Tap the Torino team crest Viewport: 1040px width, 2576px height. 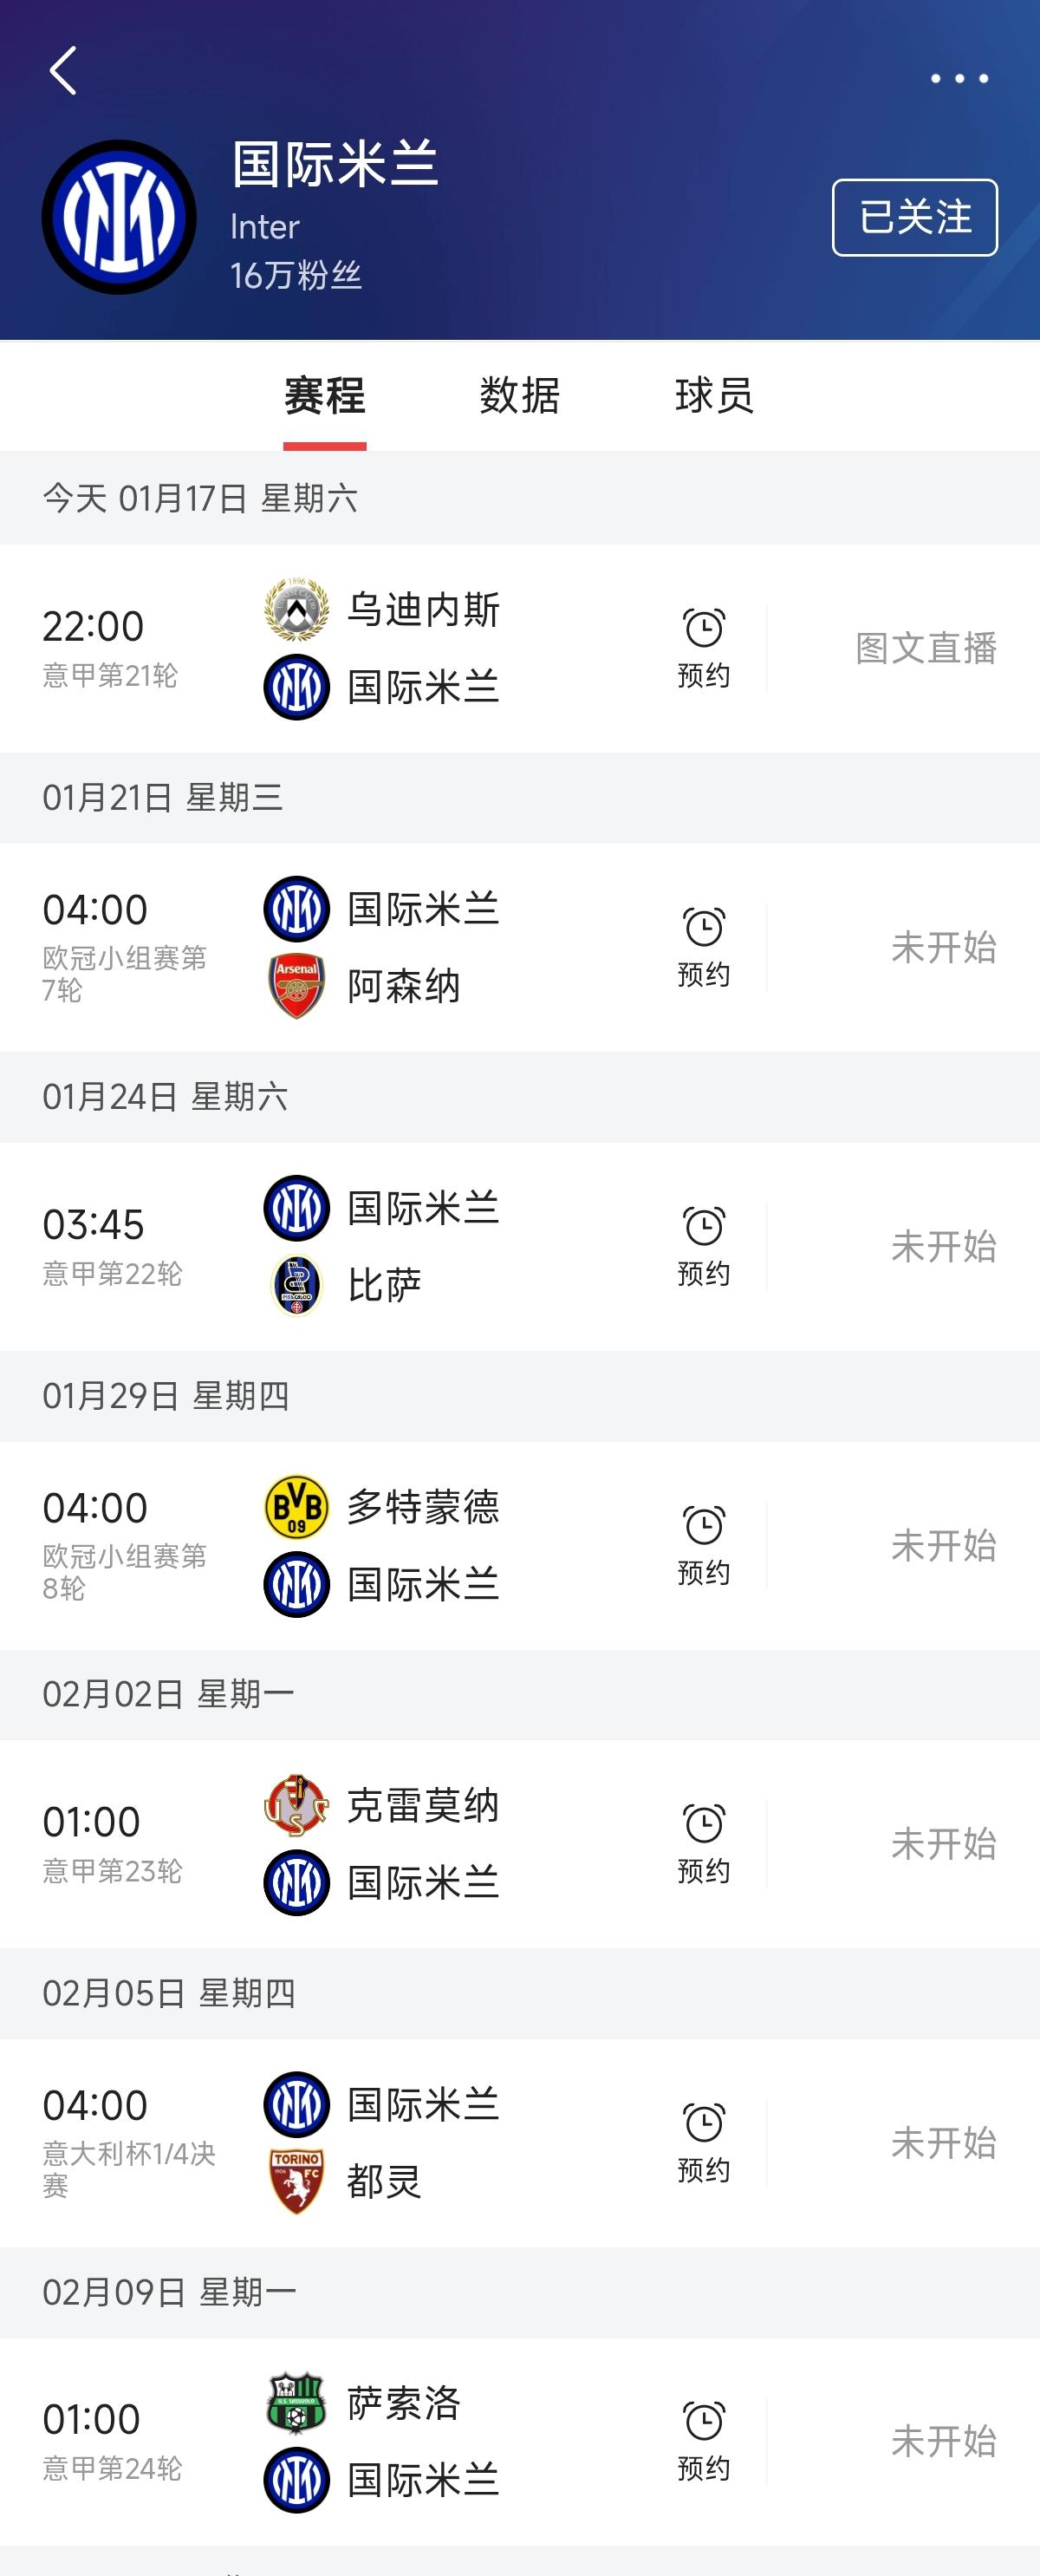click(x=297, y=2181)
